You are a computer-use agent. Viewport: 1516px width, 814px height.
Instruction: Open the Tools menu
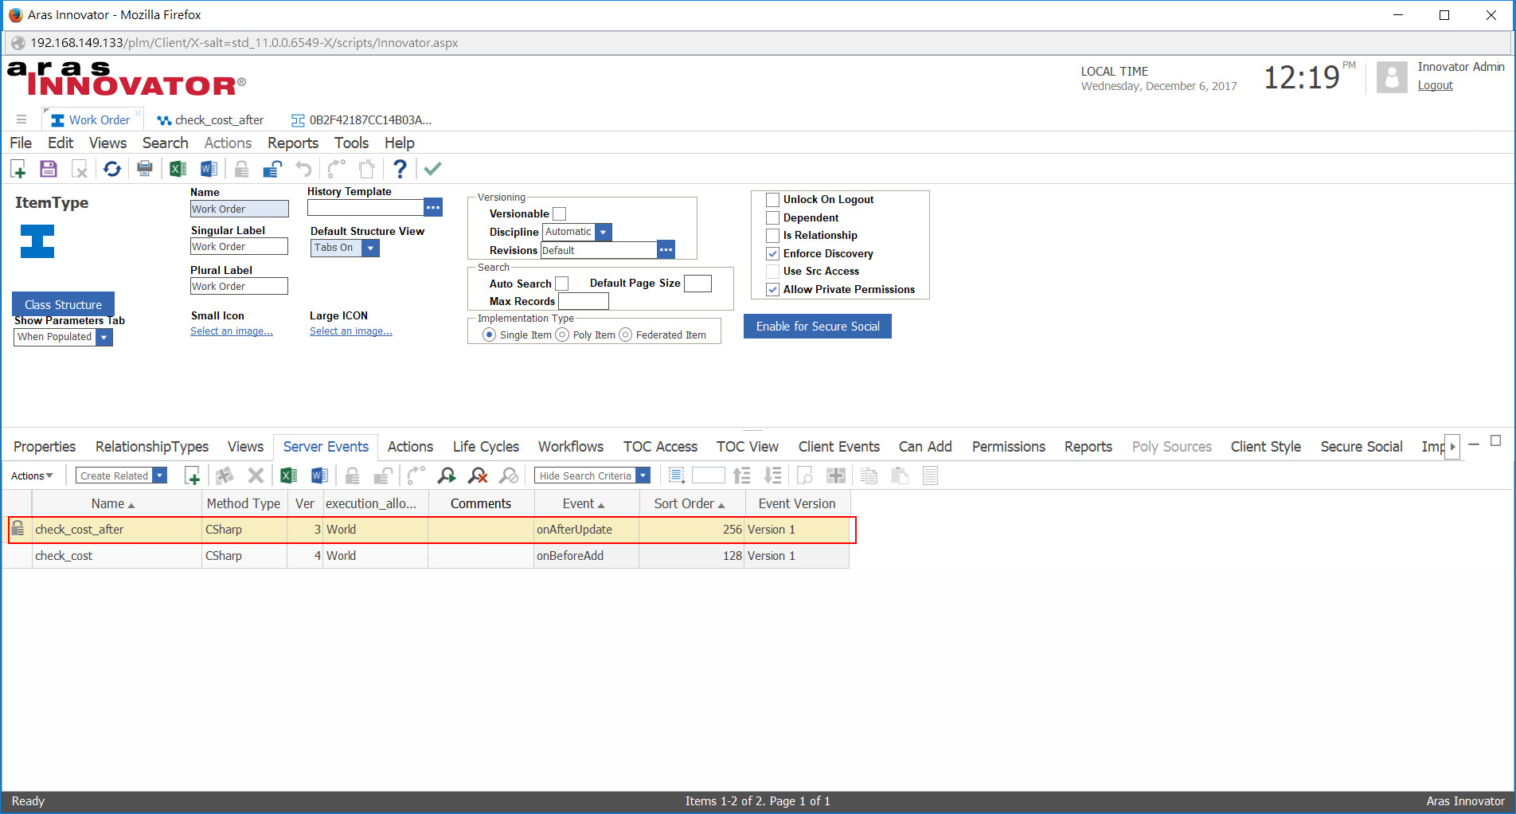click(x=351, y=143)
